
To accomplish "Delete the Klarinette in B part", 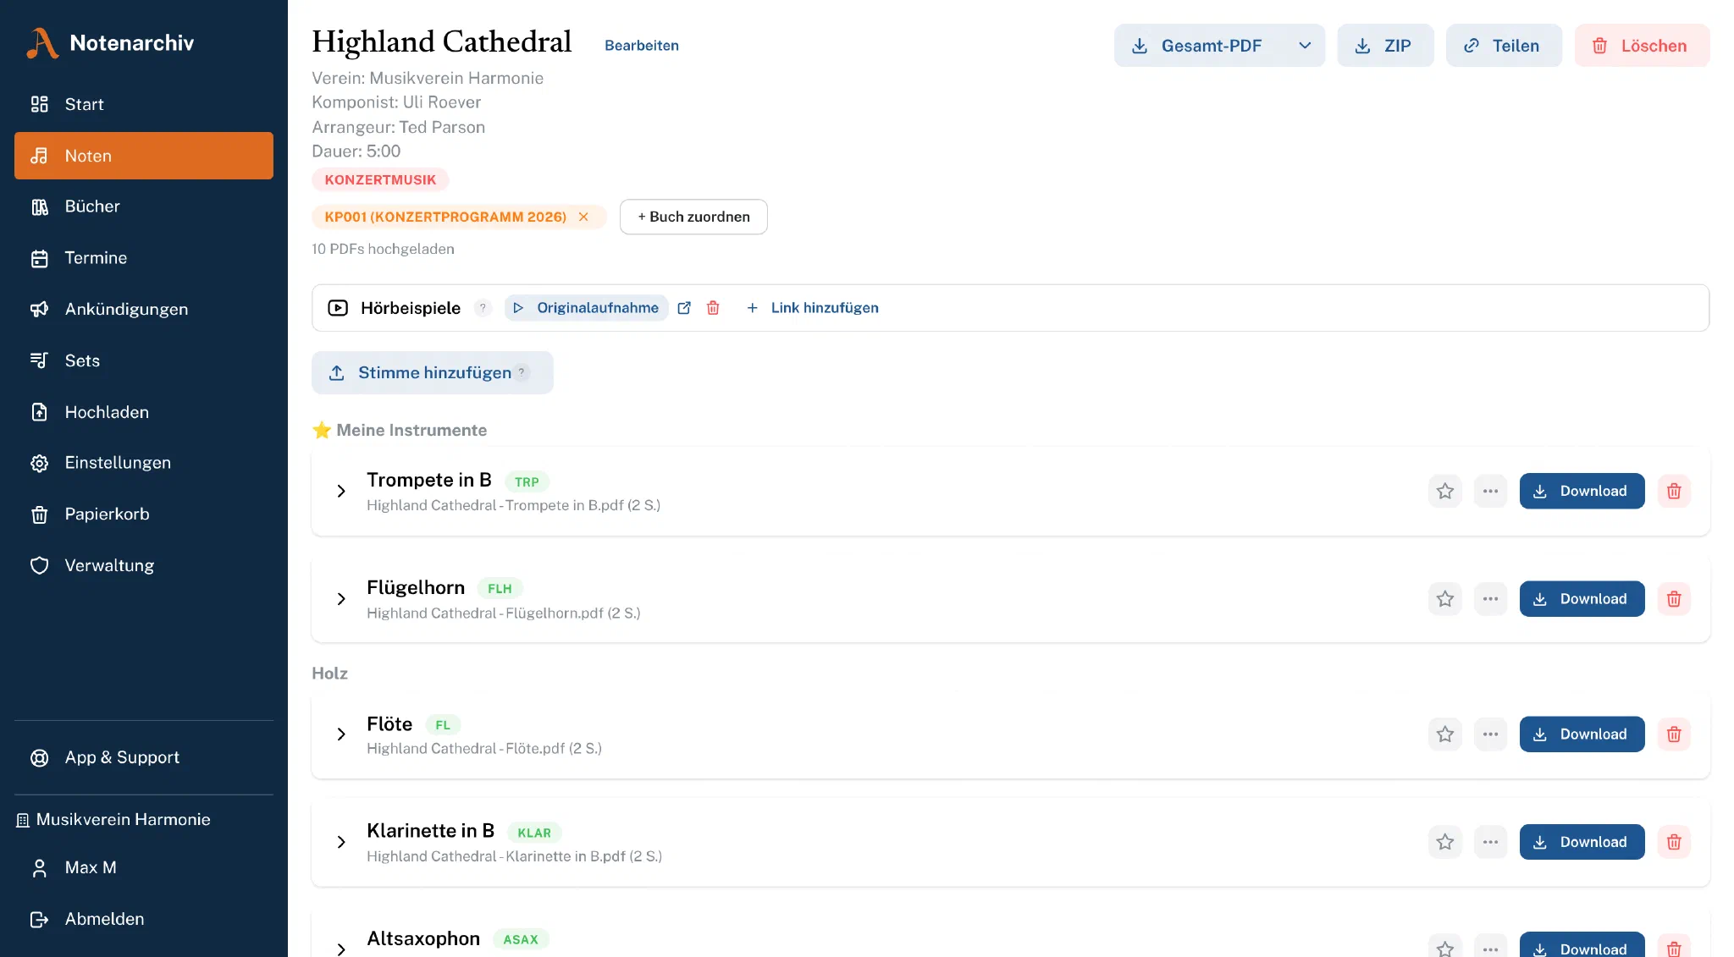I will click(1674, 842).
